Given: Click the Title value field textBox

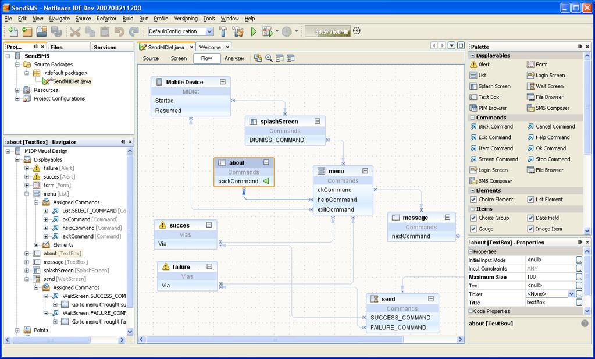Looking at the screenshot, I should [551, 303].
